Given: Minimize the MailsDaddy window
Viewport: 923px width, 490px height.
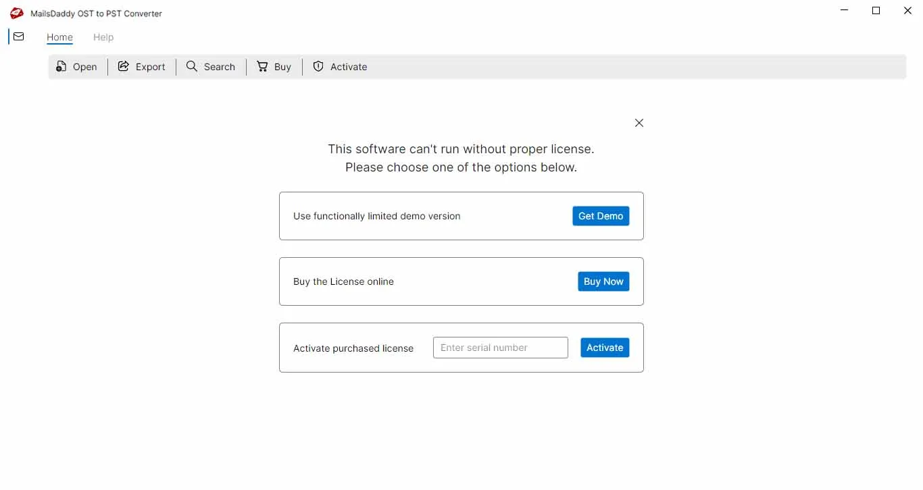Looking at the screenshot, I should (x=845, y=11).
